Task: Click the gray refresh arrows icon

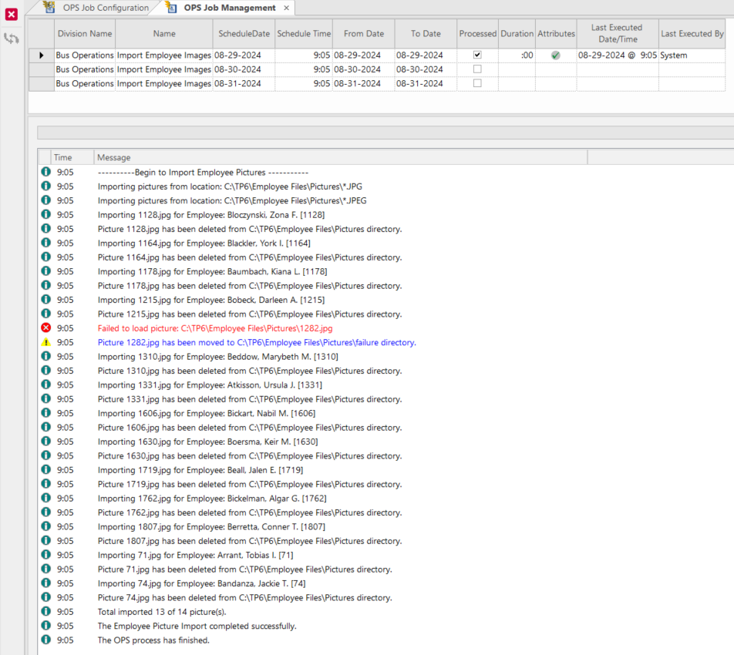Action: click(x=12, y=38)
